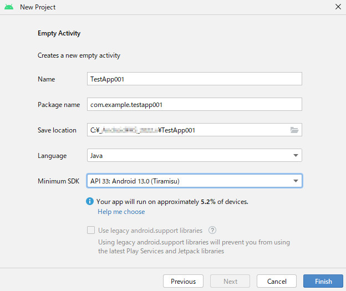
Task: Cancel the new project wizard
Action: coord(277,281)
